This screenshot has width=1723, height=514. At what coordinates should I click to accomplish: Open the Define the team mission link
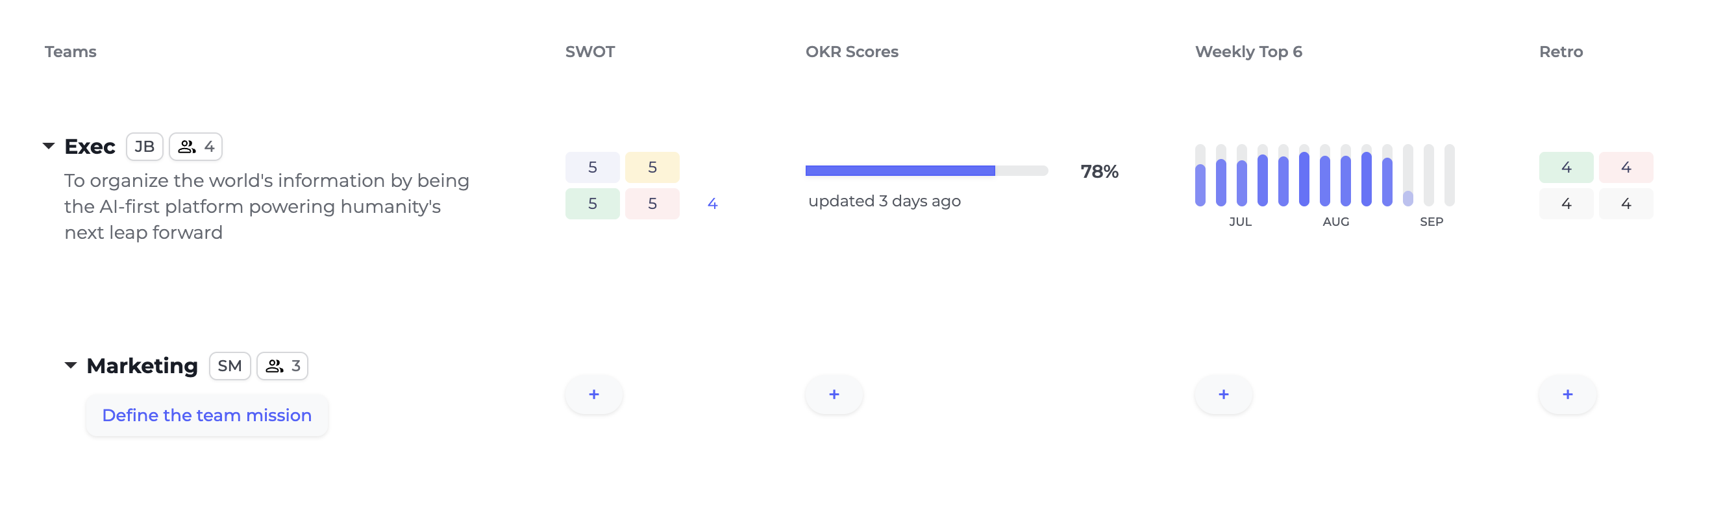pyautogui.click(x=206, y=415)
